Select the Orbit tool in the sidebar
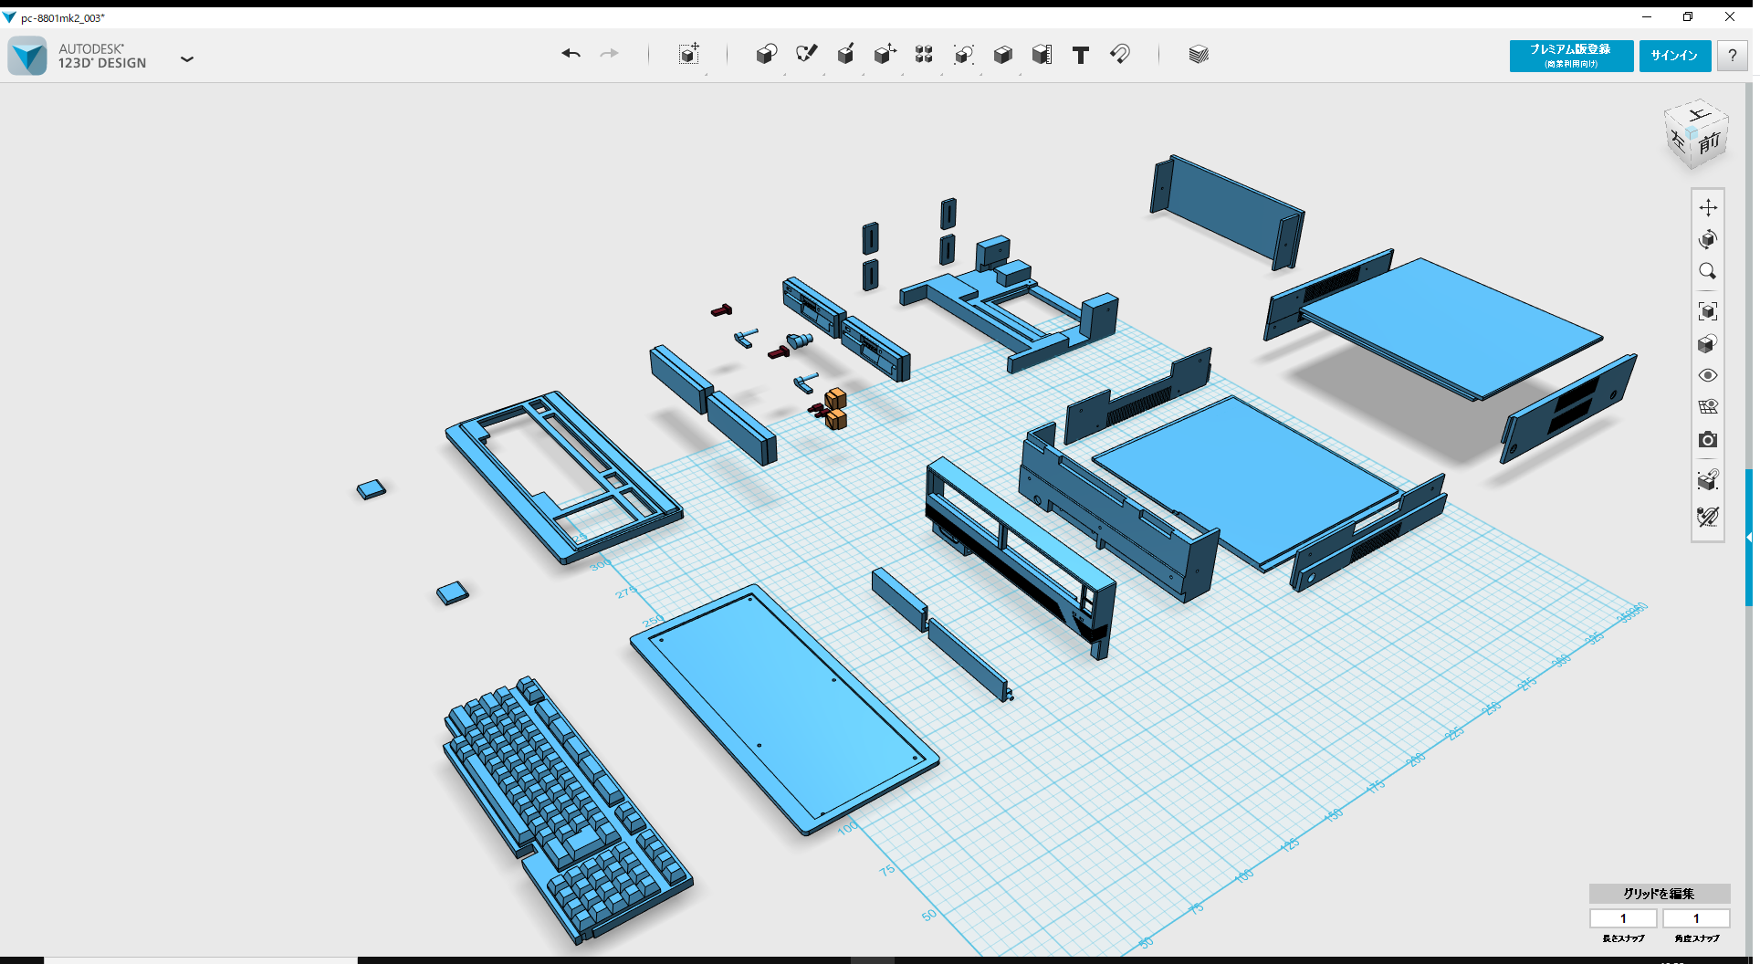The image size is (1760, 964). [x=1709, y=240]
